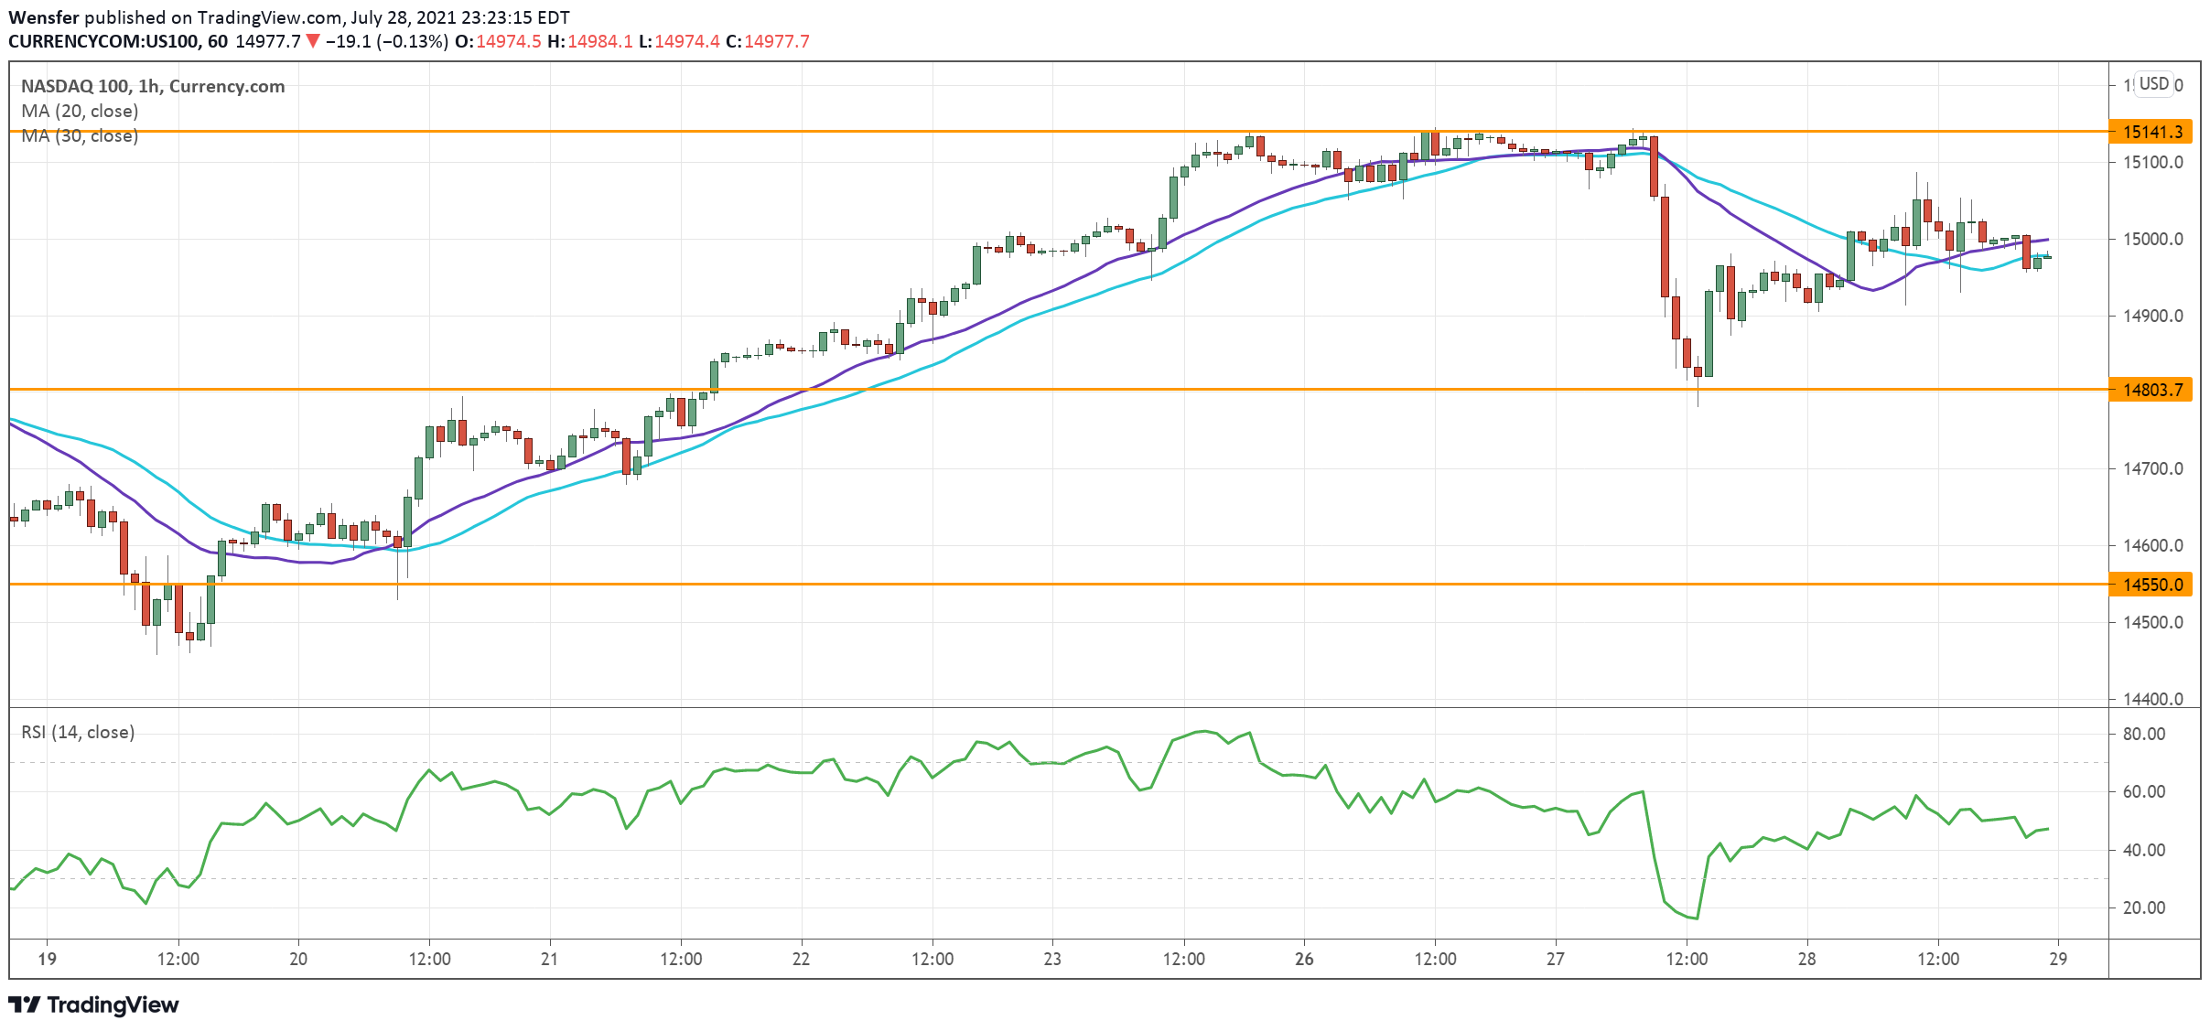
Task: Select the 14803.7 orange price label
Action: (2151, 390)
